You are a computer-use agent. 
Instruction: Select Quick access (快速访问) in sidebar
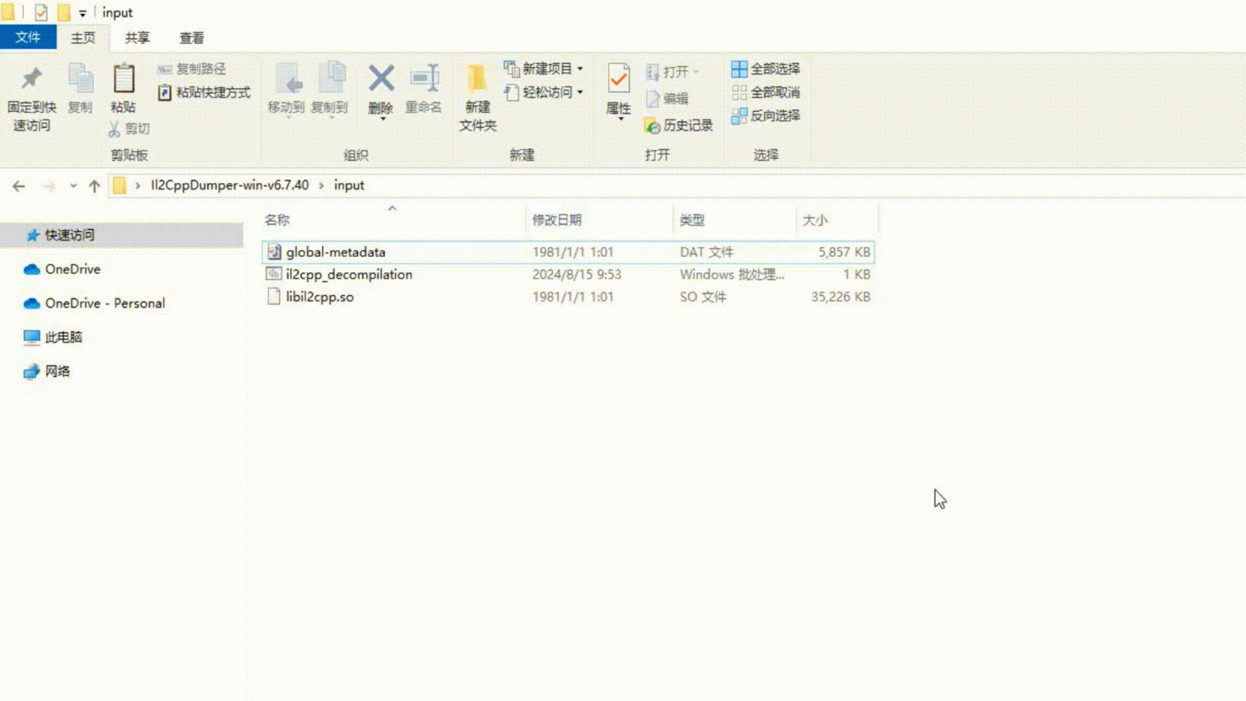[x=122, y=235]
